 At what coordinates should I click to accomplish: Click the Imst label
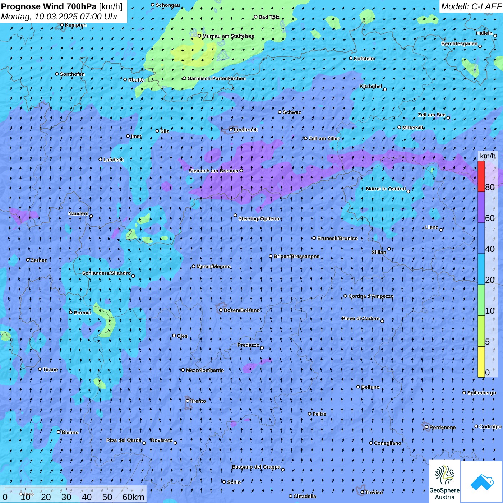coord(136,136)
